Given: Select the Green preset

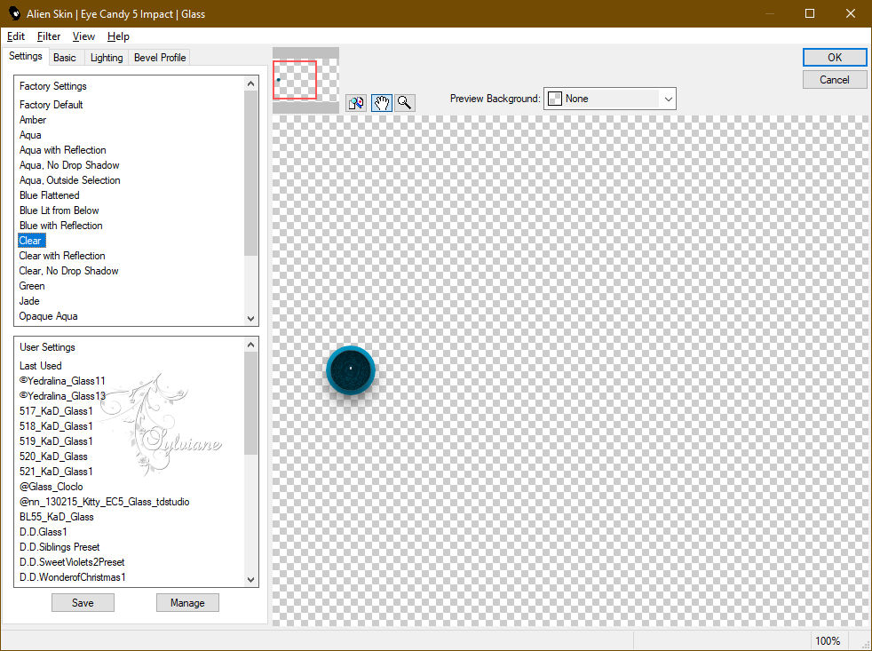Looking at the screenshot, I should click(x=32, y=285).
